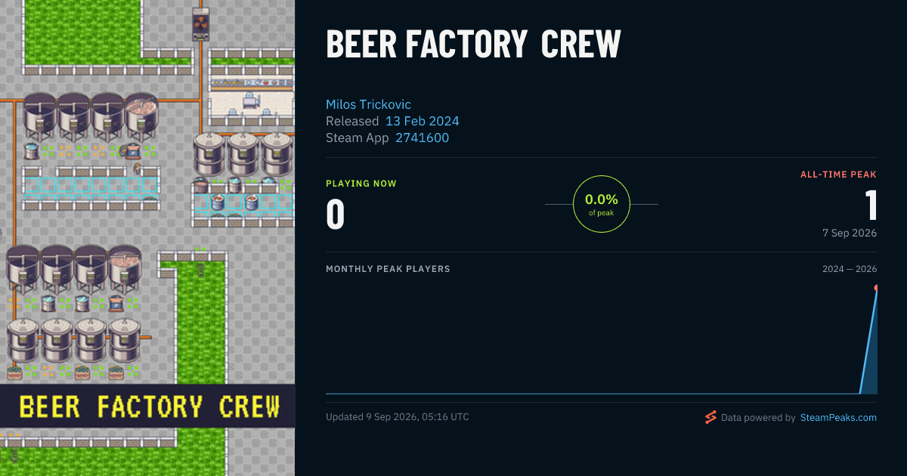Viewport: 907px width, 476px height.
Task: Open the SteamPeaks.com link
Action: pyautogui.click(x=838, y=417)
